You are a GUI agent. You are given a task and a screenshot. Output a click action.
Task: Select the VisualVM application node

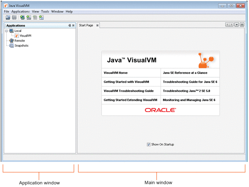(x=25, y=36)
